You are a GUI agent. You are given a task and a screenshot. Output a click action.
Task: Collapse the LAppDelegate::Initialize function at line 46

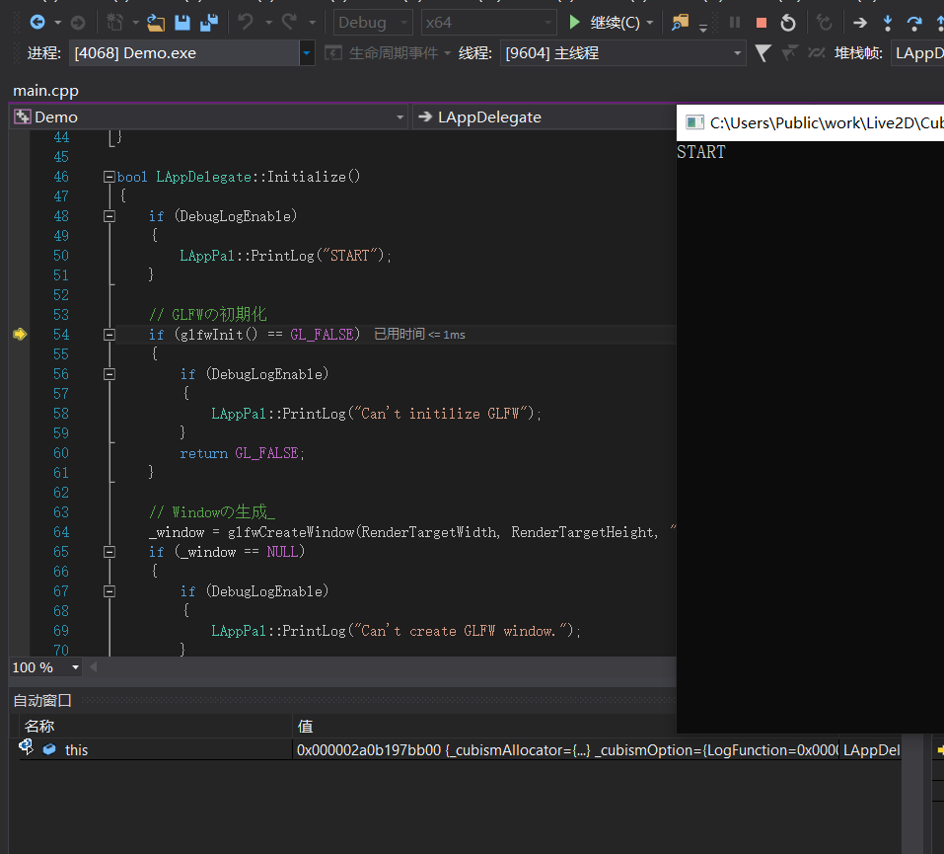point(109,178)
